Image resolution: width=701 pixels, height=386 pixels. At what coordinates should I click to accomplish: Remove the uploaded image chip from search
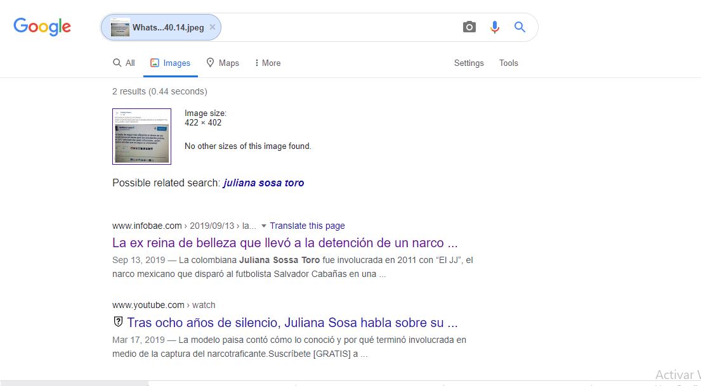[x=213, y=27]
